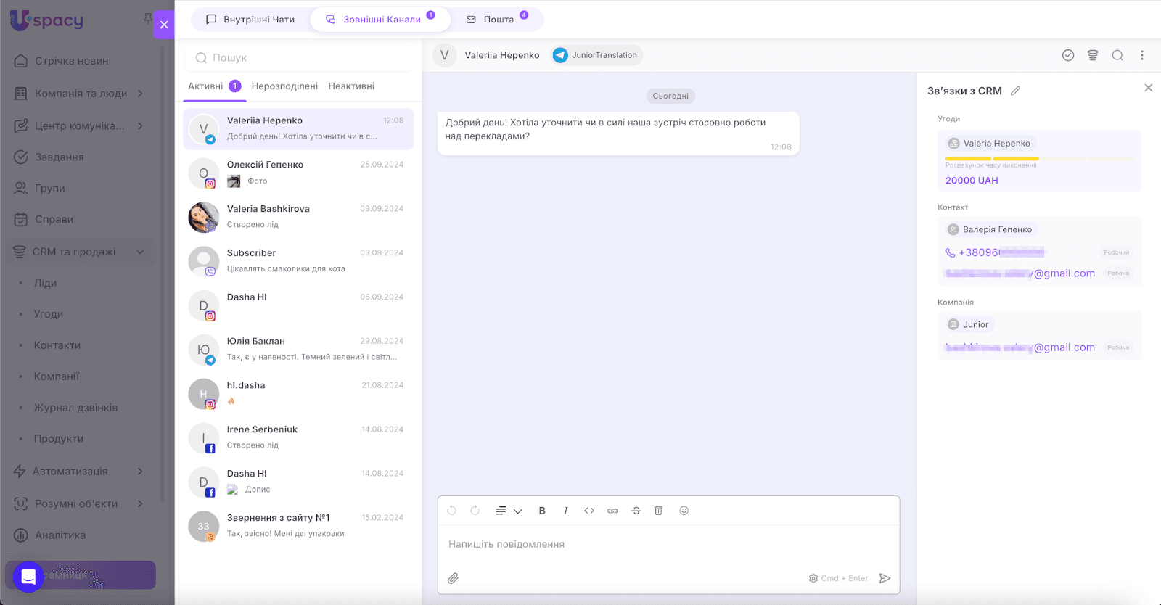The width and height of the screenshot is (1161, 605).
Task: Click the paperclip attachment icon
Action: click(x=453, y=578)
